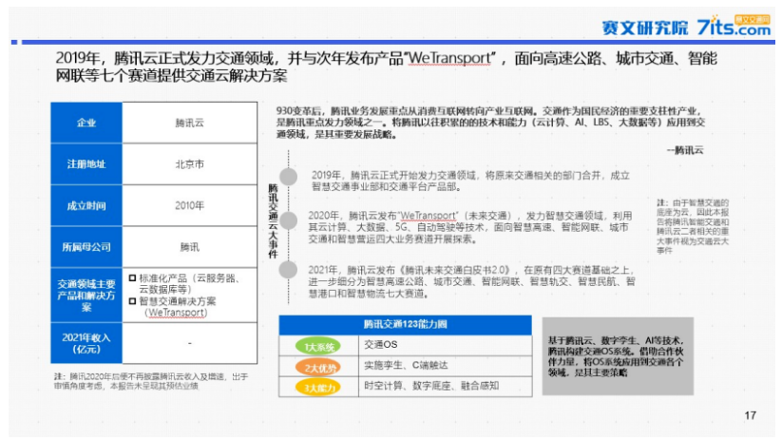Click the 北京市 table value
Viewport: 782px width, 440px height.
pyautogui.click(x=189, y=164)
